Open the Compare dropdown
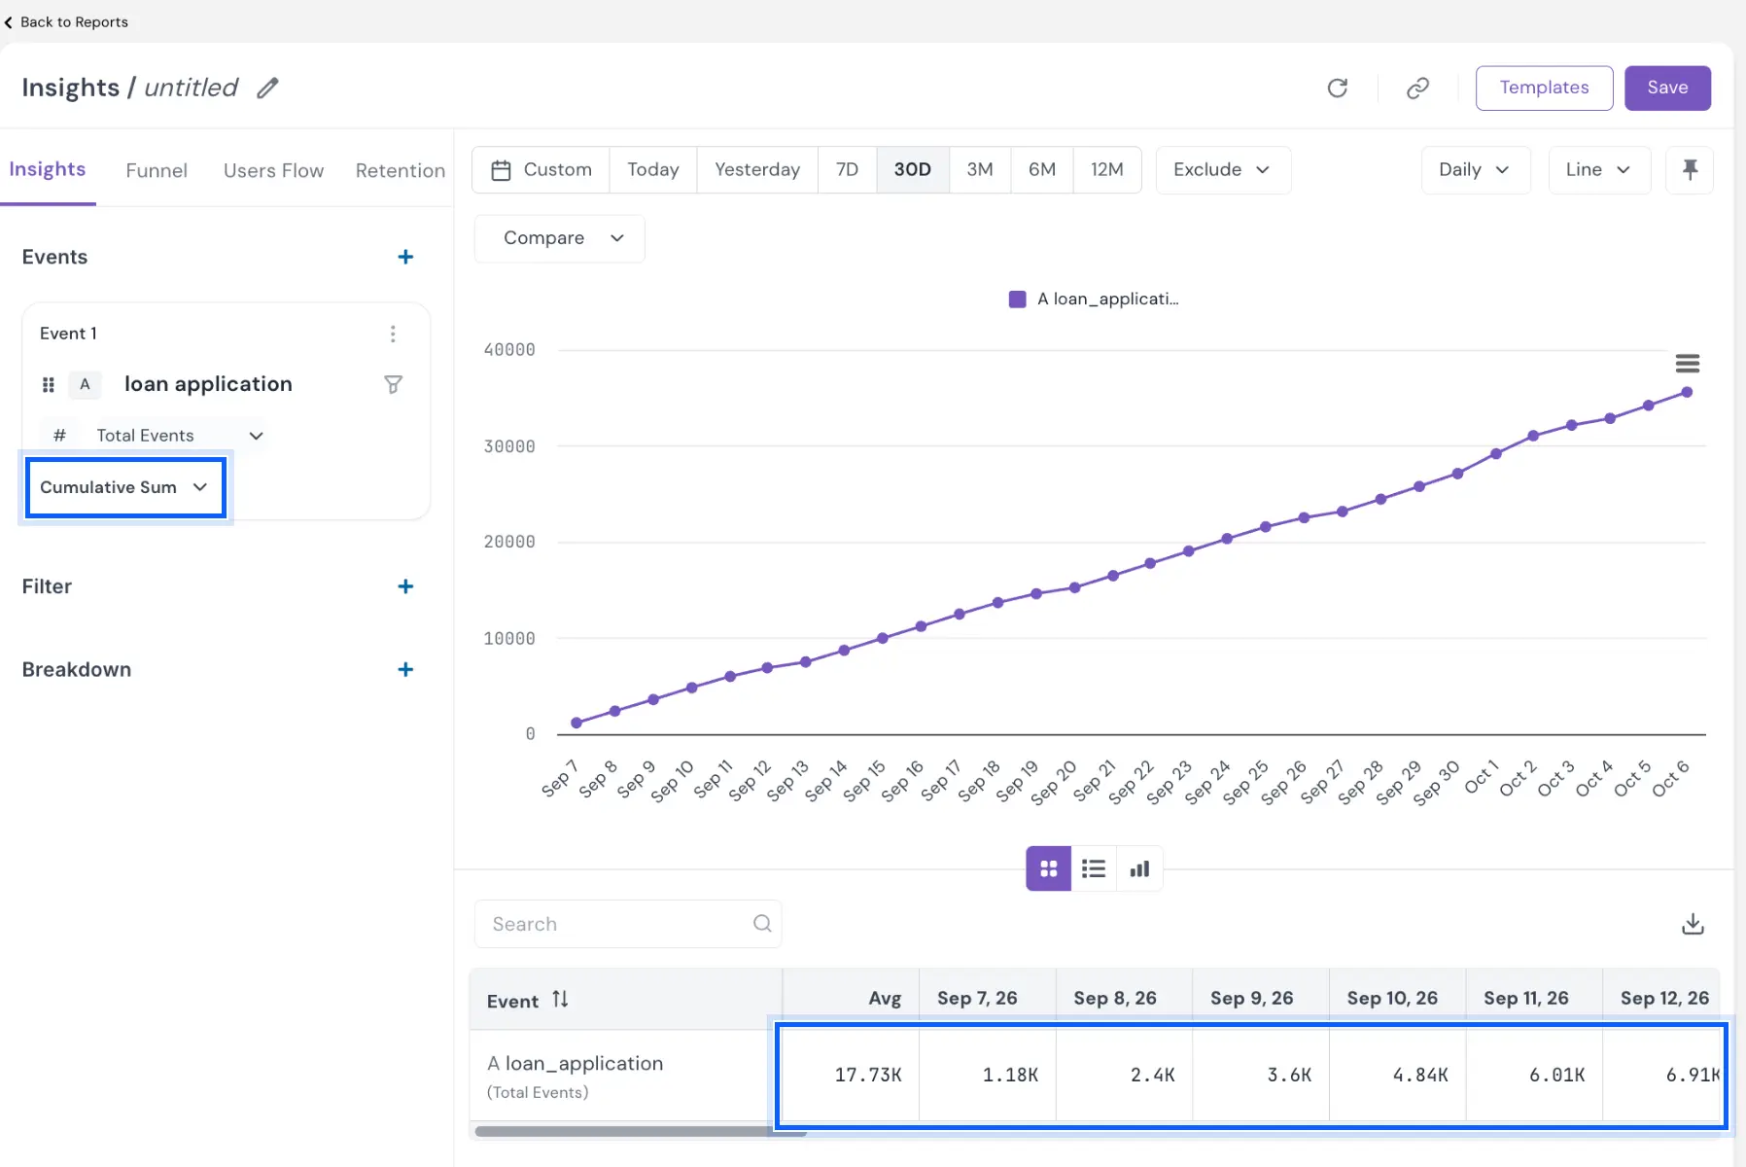This screenshot has height=1167, width=1746. [x=560, y=238]
